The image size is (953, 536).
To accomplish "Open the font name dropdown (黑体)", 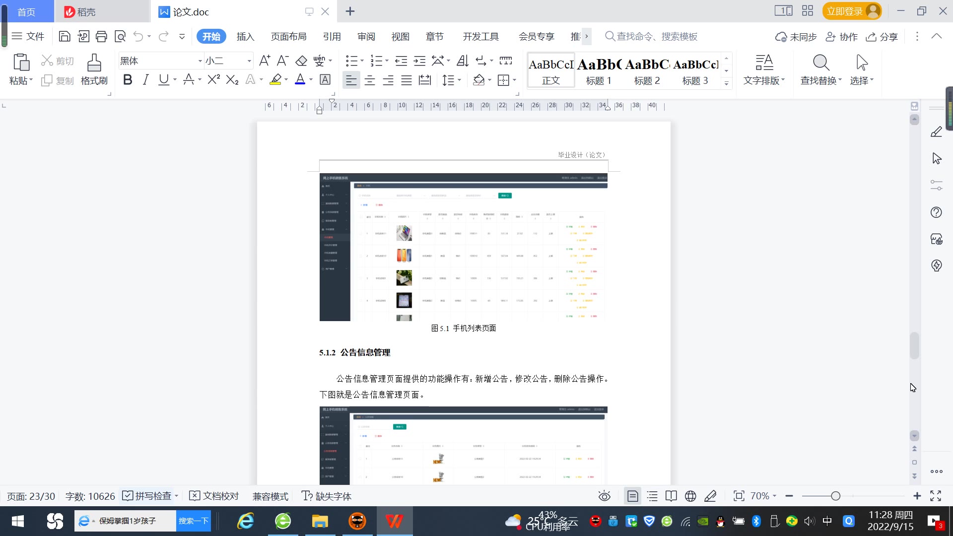I will tap(200, 61).
